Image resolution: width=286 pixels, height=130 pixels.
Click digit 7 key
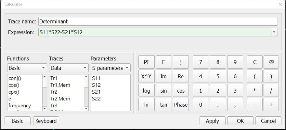click(201, 62)
